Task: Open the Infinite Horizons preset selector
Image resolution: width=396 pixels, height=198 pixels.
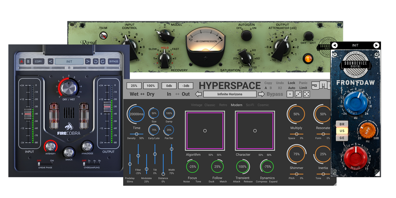Action: click(230, 94)
